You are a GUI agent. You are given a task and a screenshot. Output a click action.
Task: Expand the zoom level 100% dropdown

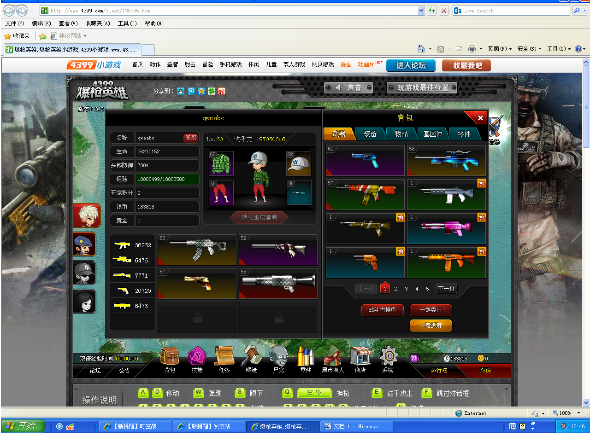point(578,413)
